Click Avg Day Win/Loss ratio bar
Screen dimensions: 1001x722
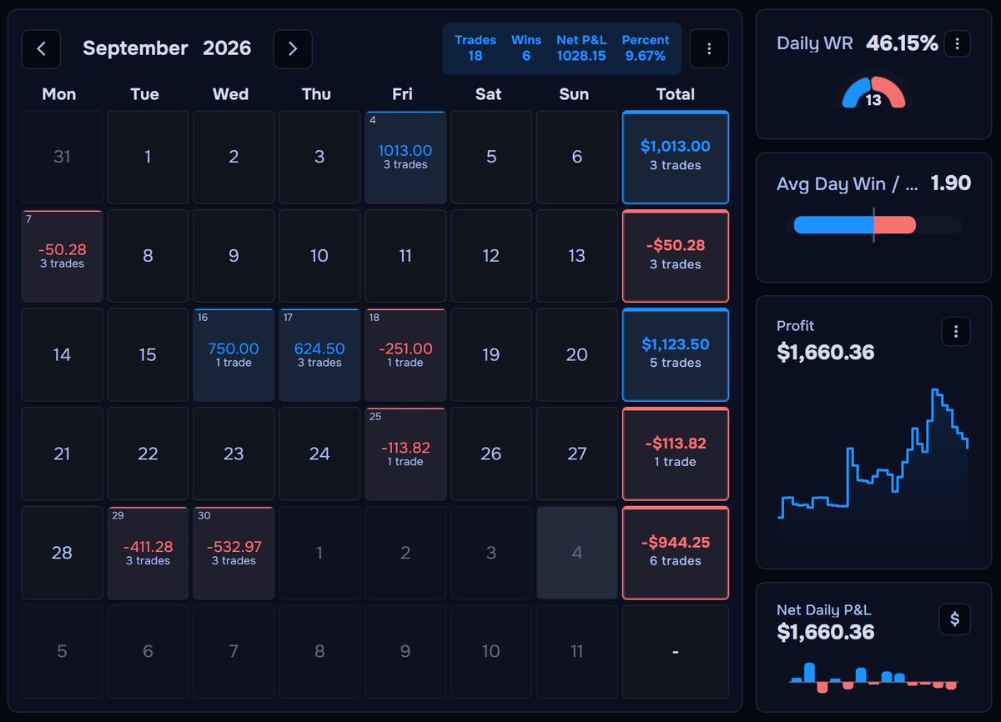pyautogui.click(x=873, y=225)
